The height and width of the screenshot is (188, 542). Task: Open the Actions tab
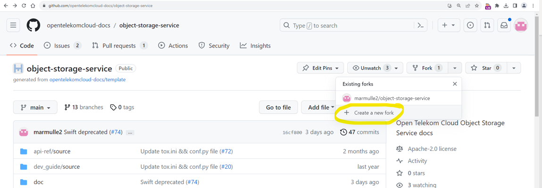click(x=173, y=46)
